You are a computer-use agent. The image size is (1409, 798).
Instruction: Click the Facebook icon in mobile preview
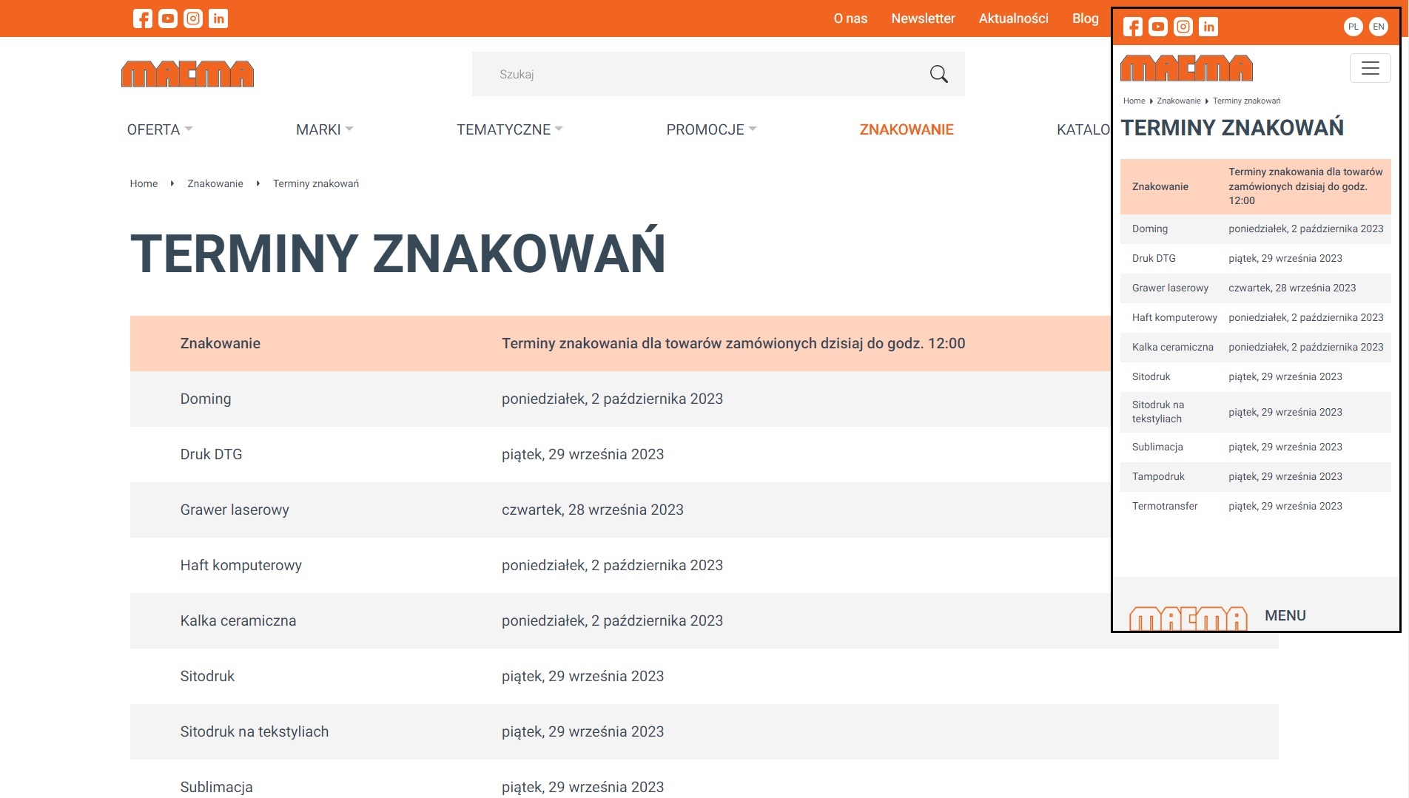point(1133,27)
